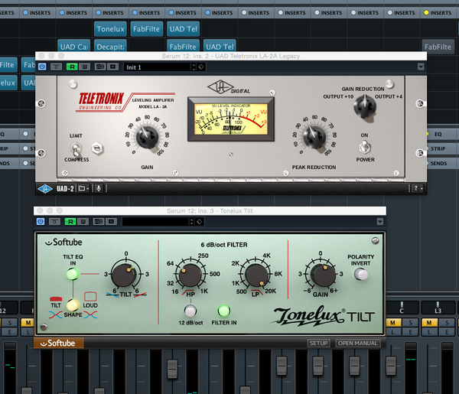The width and height of the screenshot is (459, 394).
Task: Click the empty preset field in Tonelux Tilt window
Action: [156, 222]
